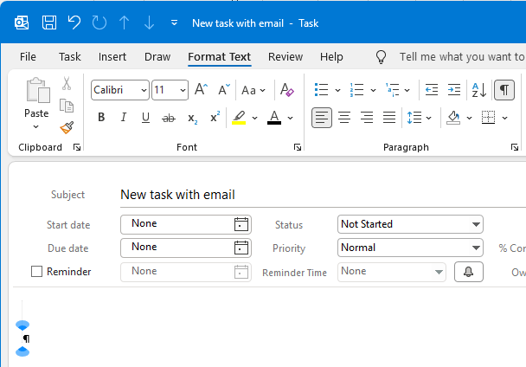Image resolution: width=526 pixels, height=367 pixels.
Task: Decrease font size
Action: click(224, 90)
